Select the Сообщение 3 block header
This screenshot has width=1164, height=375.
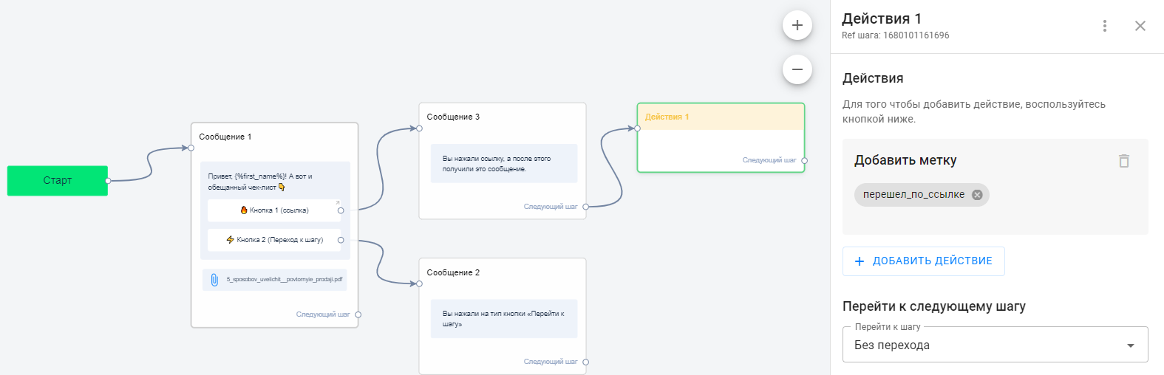coord(453,117)
